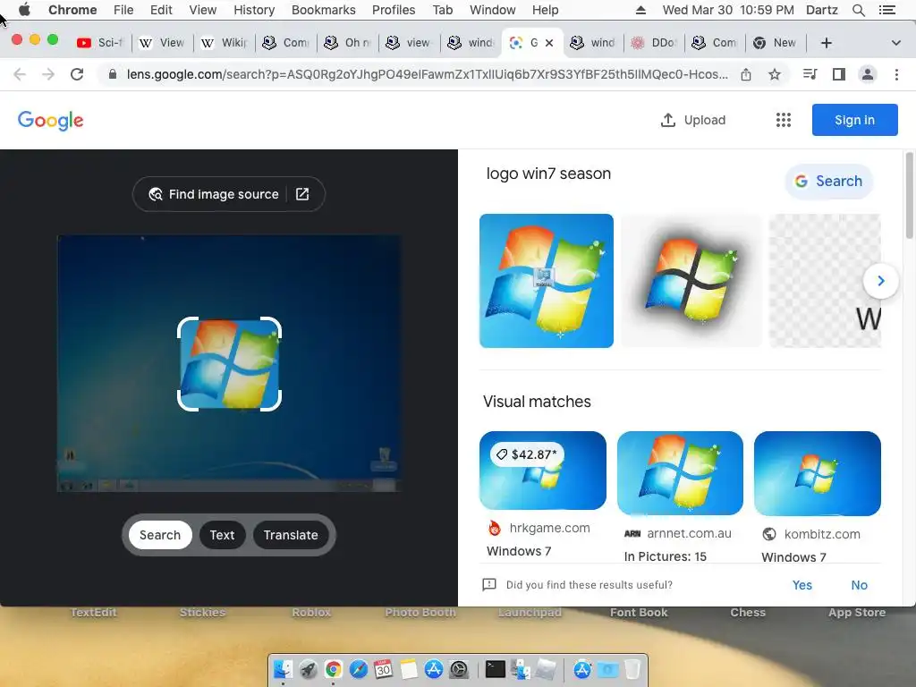916x687 pixels.
Task: Open the share page icon in address bar
Action: tap(746, 74)
